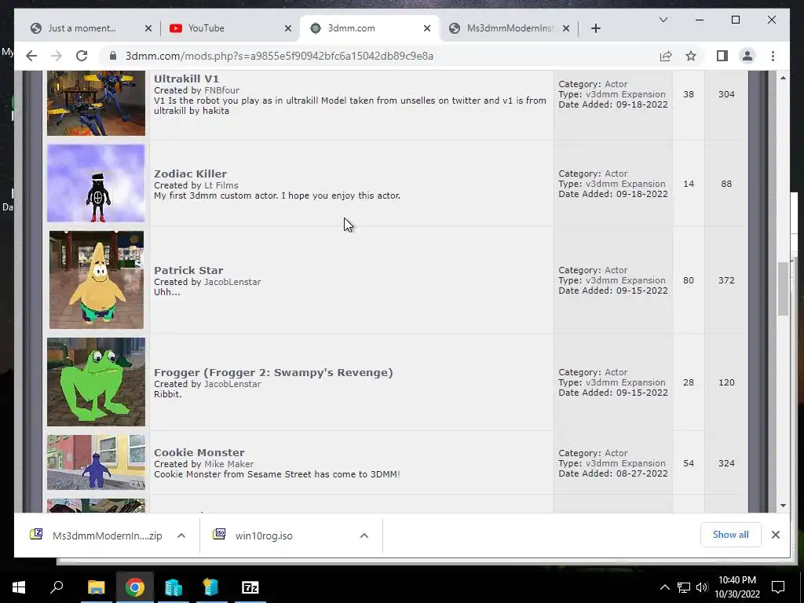Open JacobLenstar link under Patrick Star
The height and width of the screenshot is (603, 804).
pyautogui.click(x=232, y=282)
